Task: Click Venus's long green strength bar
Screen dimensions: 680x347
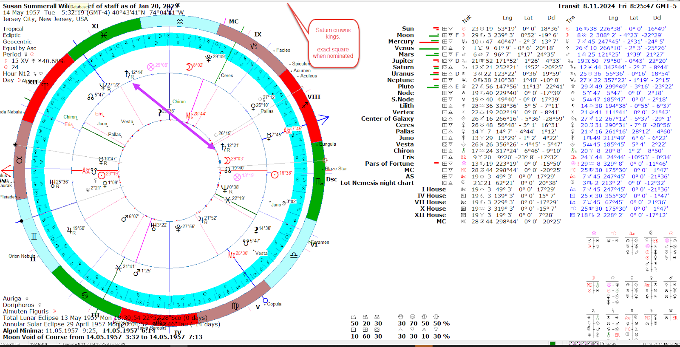Action: click(x=429, y=49)
